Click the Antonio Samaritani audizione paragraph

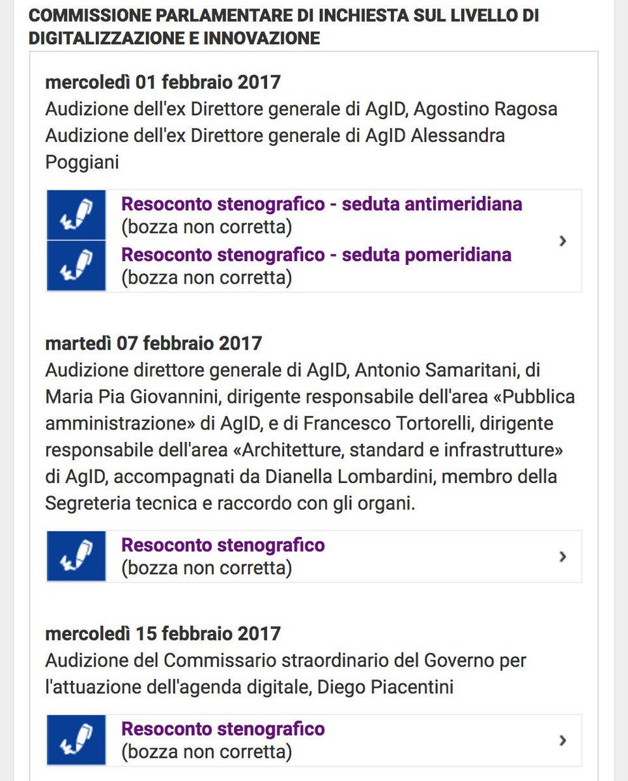[x=310, y=437]
